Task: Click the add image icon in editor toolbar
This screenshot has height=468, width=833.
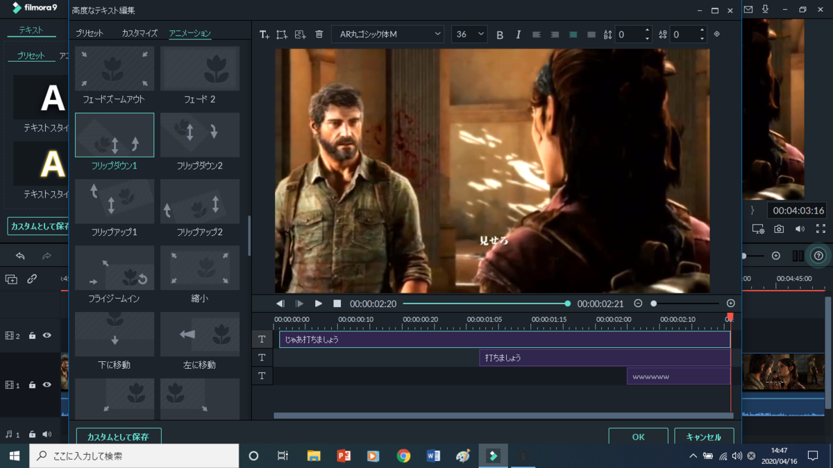Action: pos(300,34)
